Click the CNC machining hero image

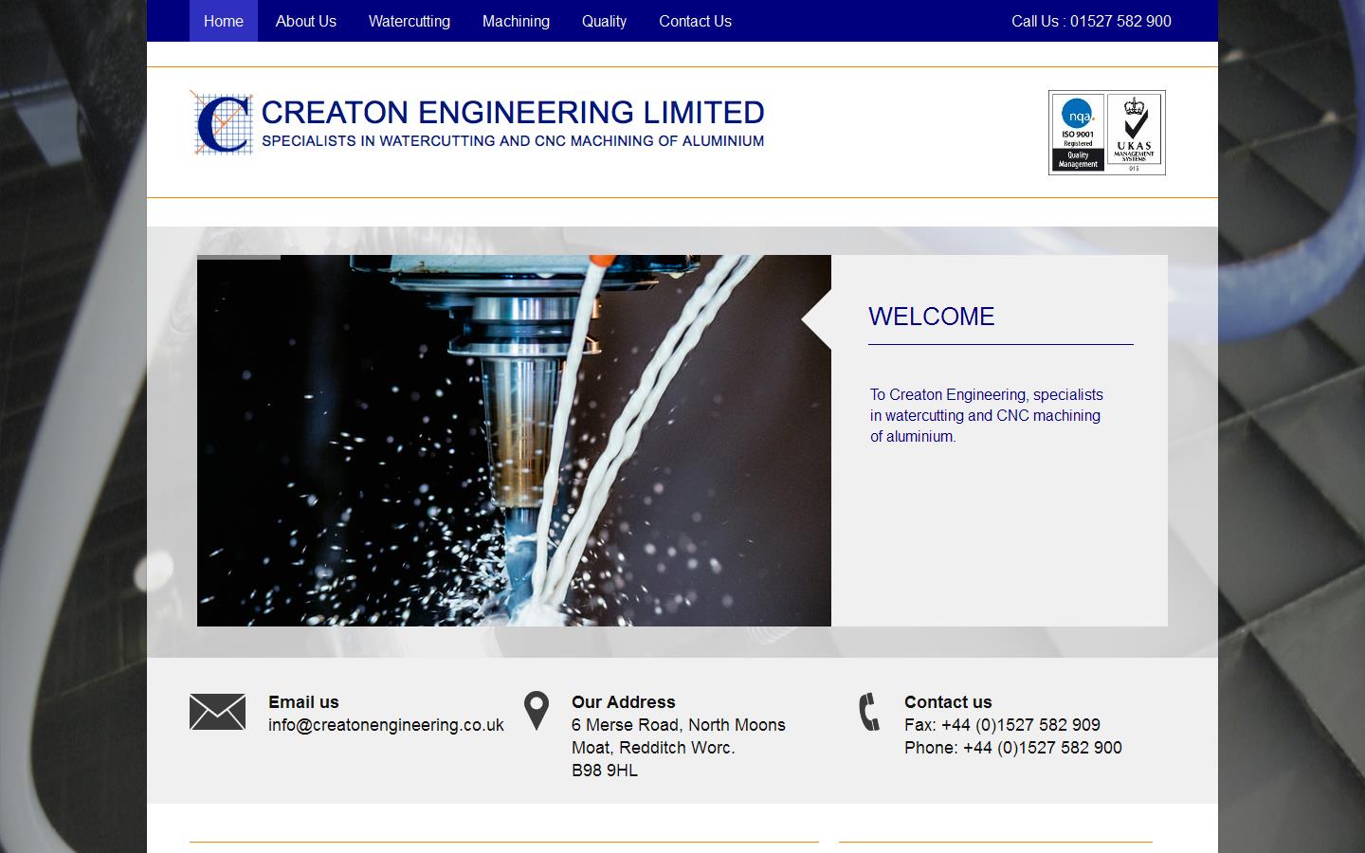pos(514,440)
